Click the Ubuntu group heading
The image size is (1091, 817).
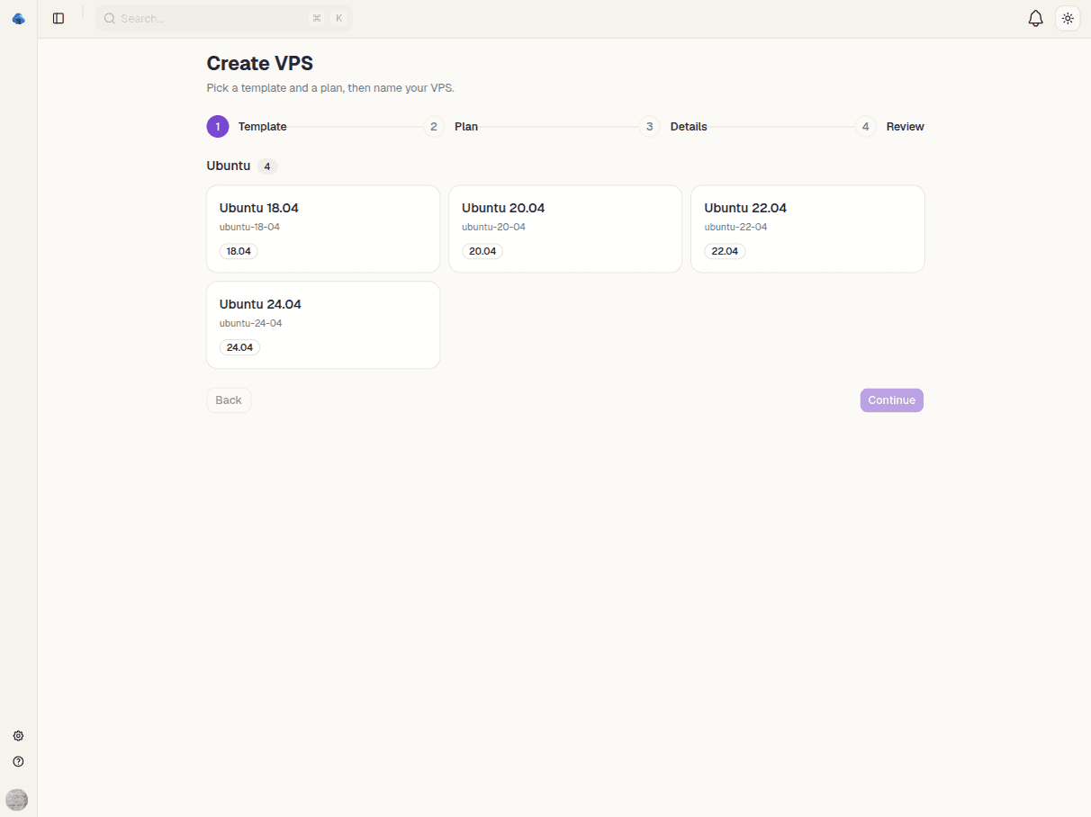pos(229,166)
